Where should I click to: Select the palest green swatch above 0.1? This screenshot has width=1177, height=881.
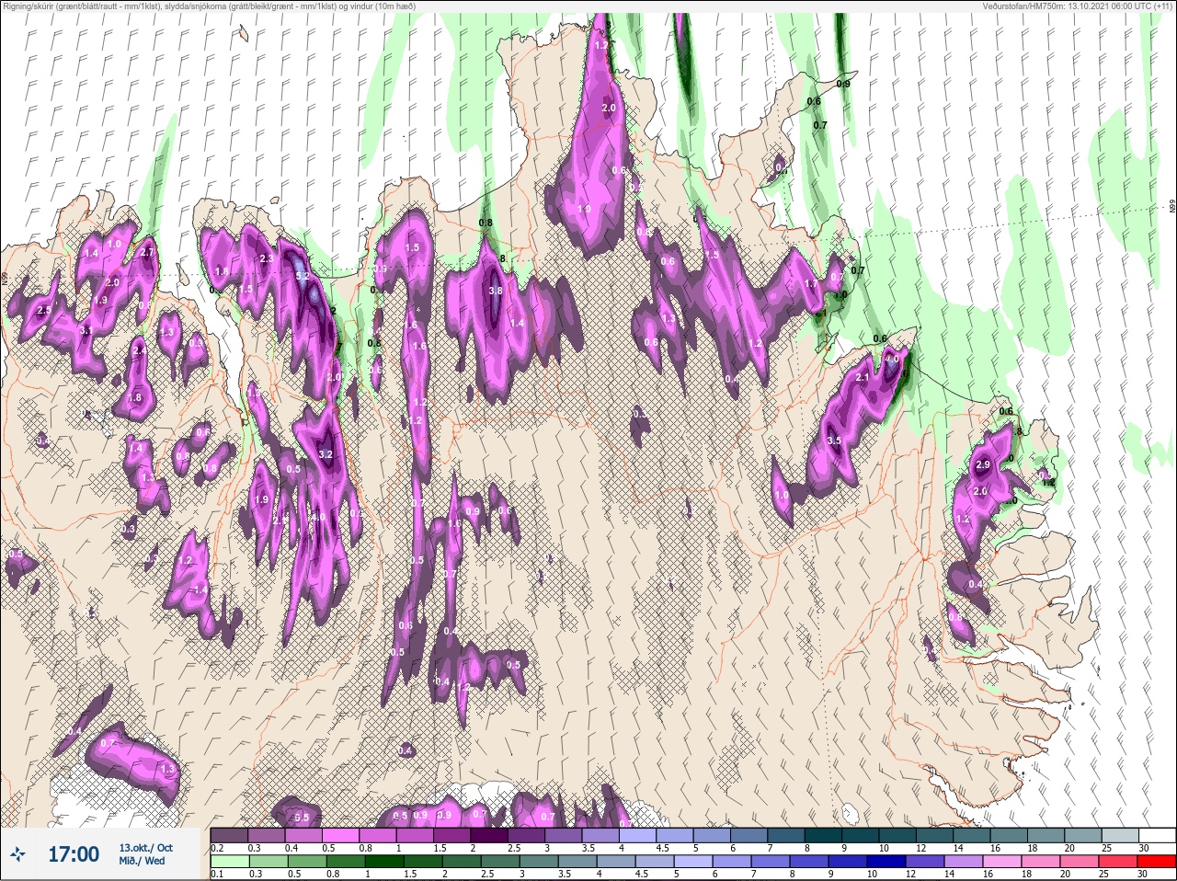point(229,862)
